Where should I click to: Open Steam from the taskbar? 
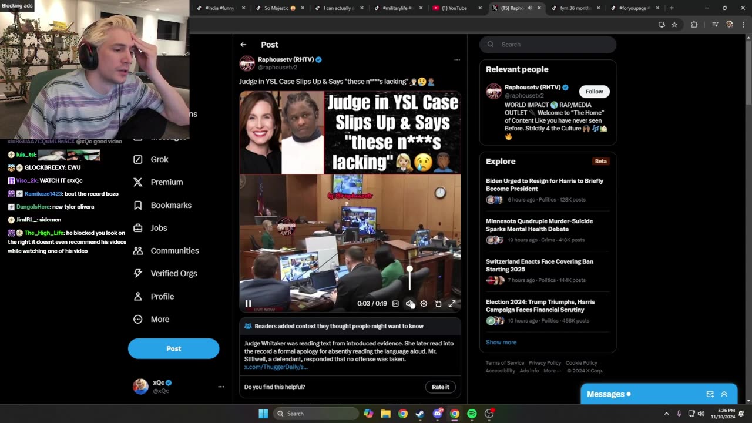[x=420, y=414]
